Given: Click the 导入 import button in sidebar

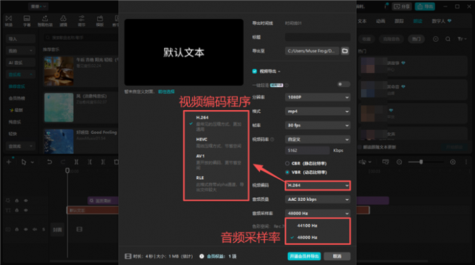Looking at the screenshot, I should pyautogui.click(x=20, y=39).
